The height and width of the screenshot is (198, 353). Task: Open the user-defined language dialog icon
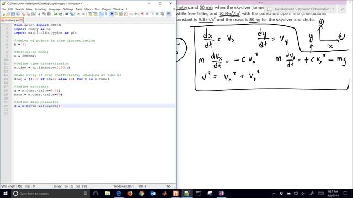click(116, 14)
